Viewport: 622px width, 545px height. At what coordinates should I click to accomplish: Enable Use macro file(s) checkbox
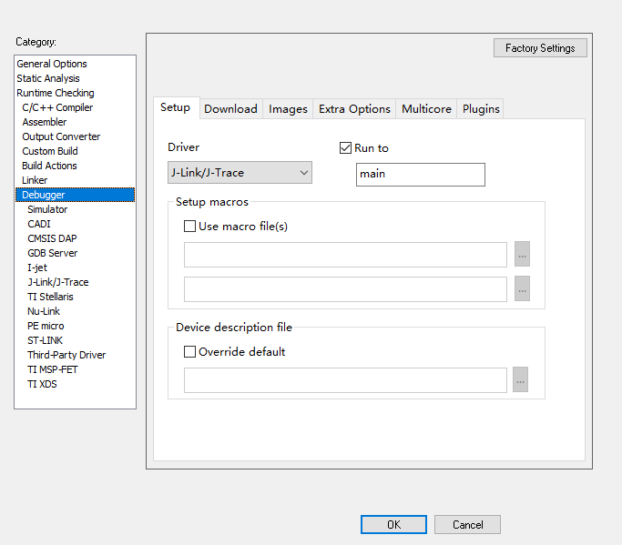pyautogui.click(x=190, y=227)
